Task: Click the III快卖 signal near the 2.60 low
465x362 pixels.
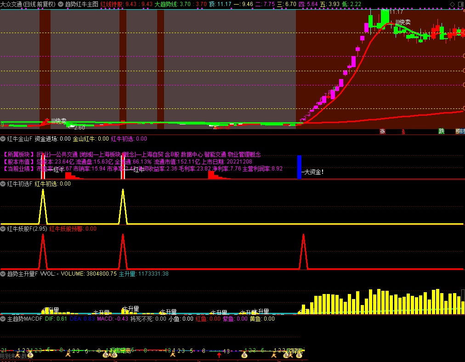Action: click(x=59, y=121)
